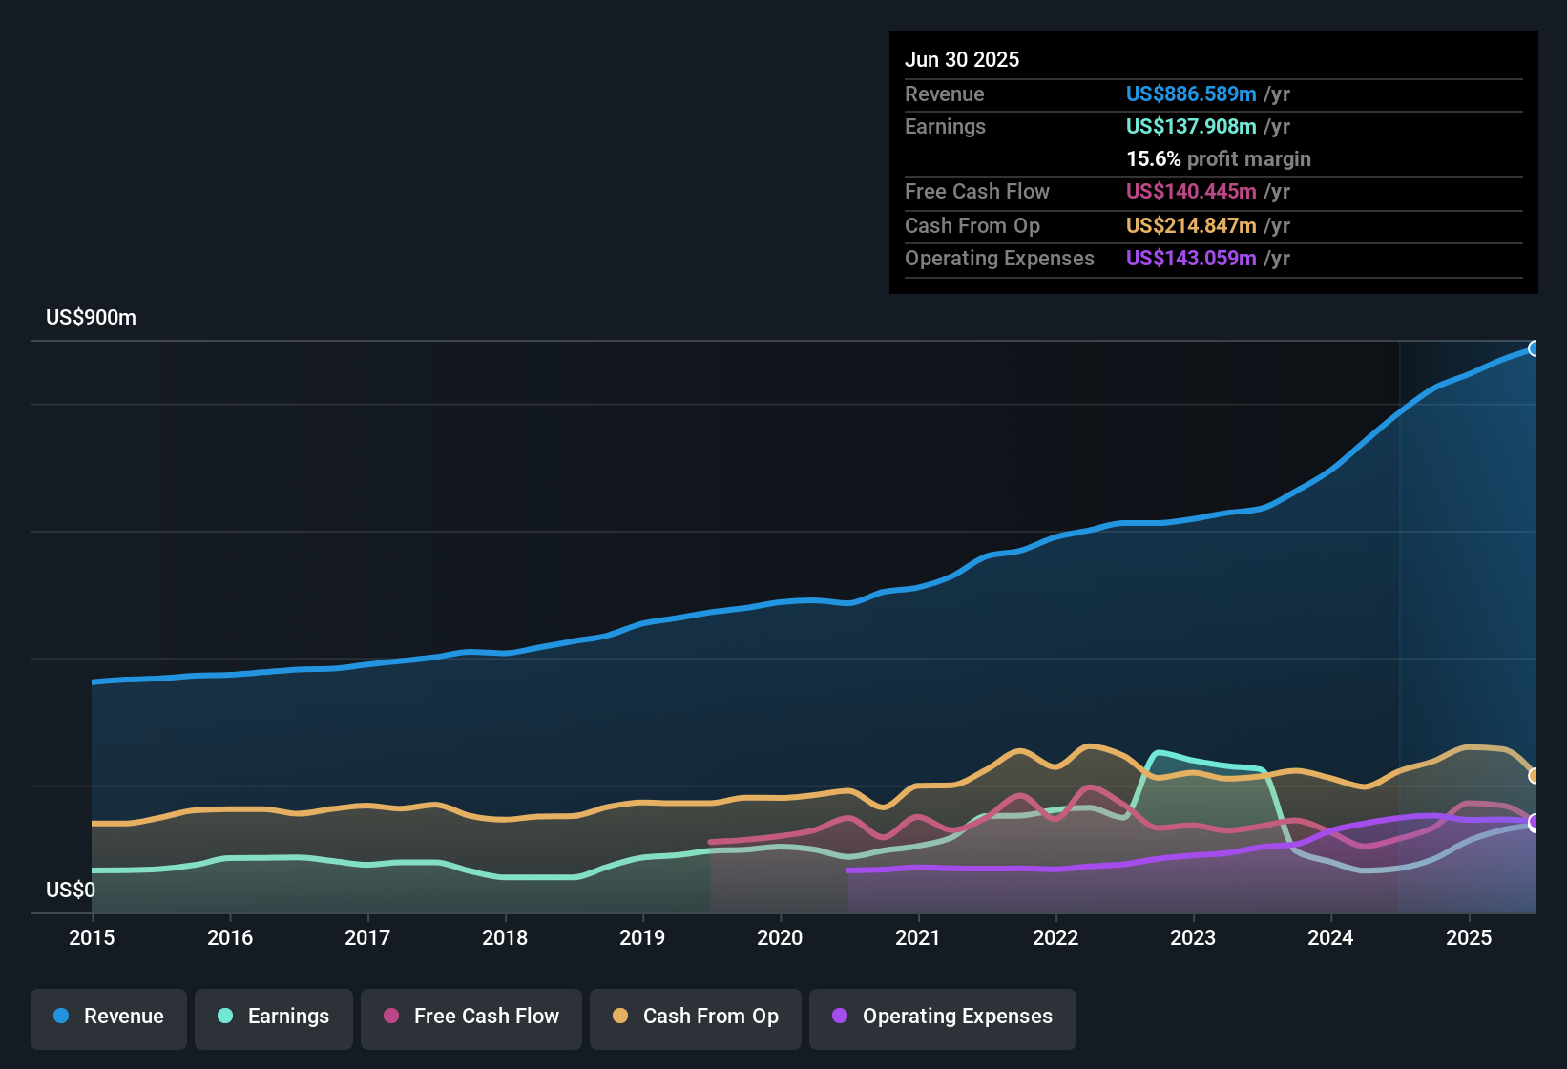Image resolution: width=1567 pixels, height=1069 pixels.
Task: Click the US$886.589m revenue value in tooltip
Action: pyautogui.click(x=1190, y=94)
